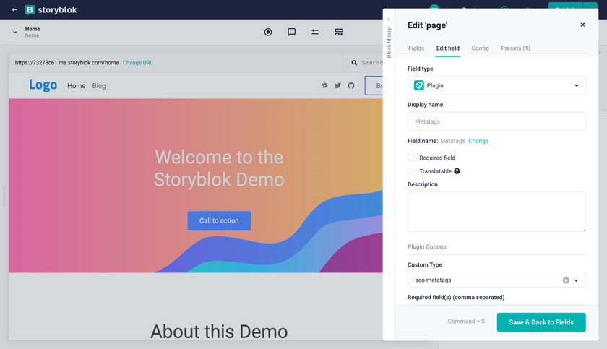Viewport: 607px width, 349px height.
Task: Open the Blog nav link in preview
Action: 99,86
